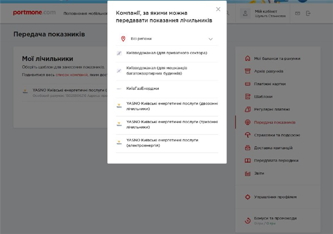Click the red location pin icon
This screenshot has width=333, height=234.
tap(123, 39)
